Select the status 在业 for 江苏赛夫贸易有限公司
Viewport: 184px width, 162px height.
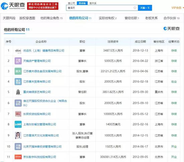[174, 82]
